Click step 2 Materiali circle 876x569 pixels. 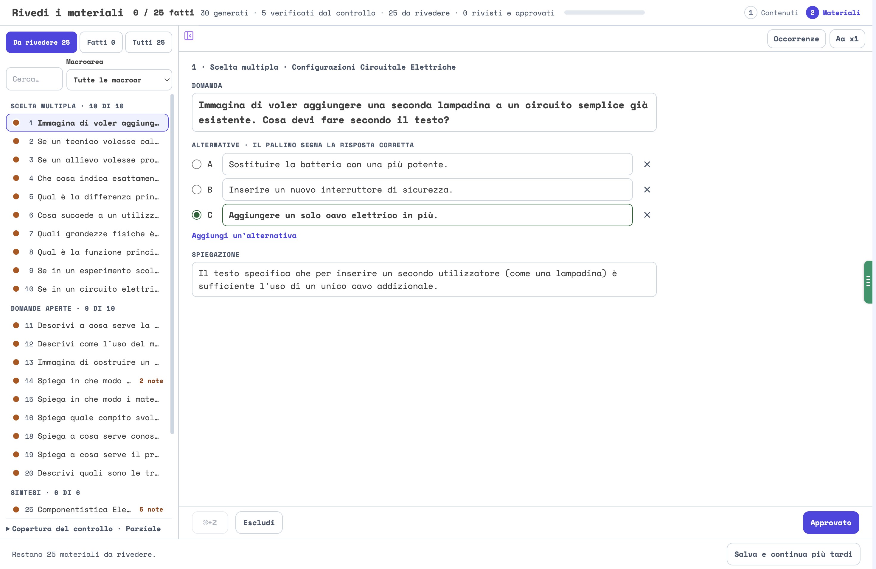(x=812, y=13)
